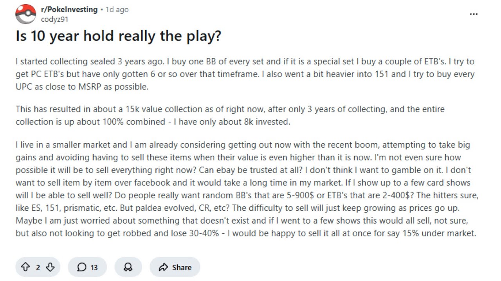Open the "Is 10 year hold really the play?" title
Viewport: 501px width, 281px height.
point(118,36)
